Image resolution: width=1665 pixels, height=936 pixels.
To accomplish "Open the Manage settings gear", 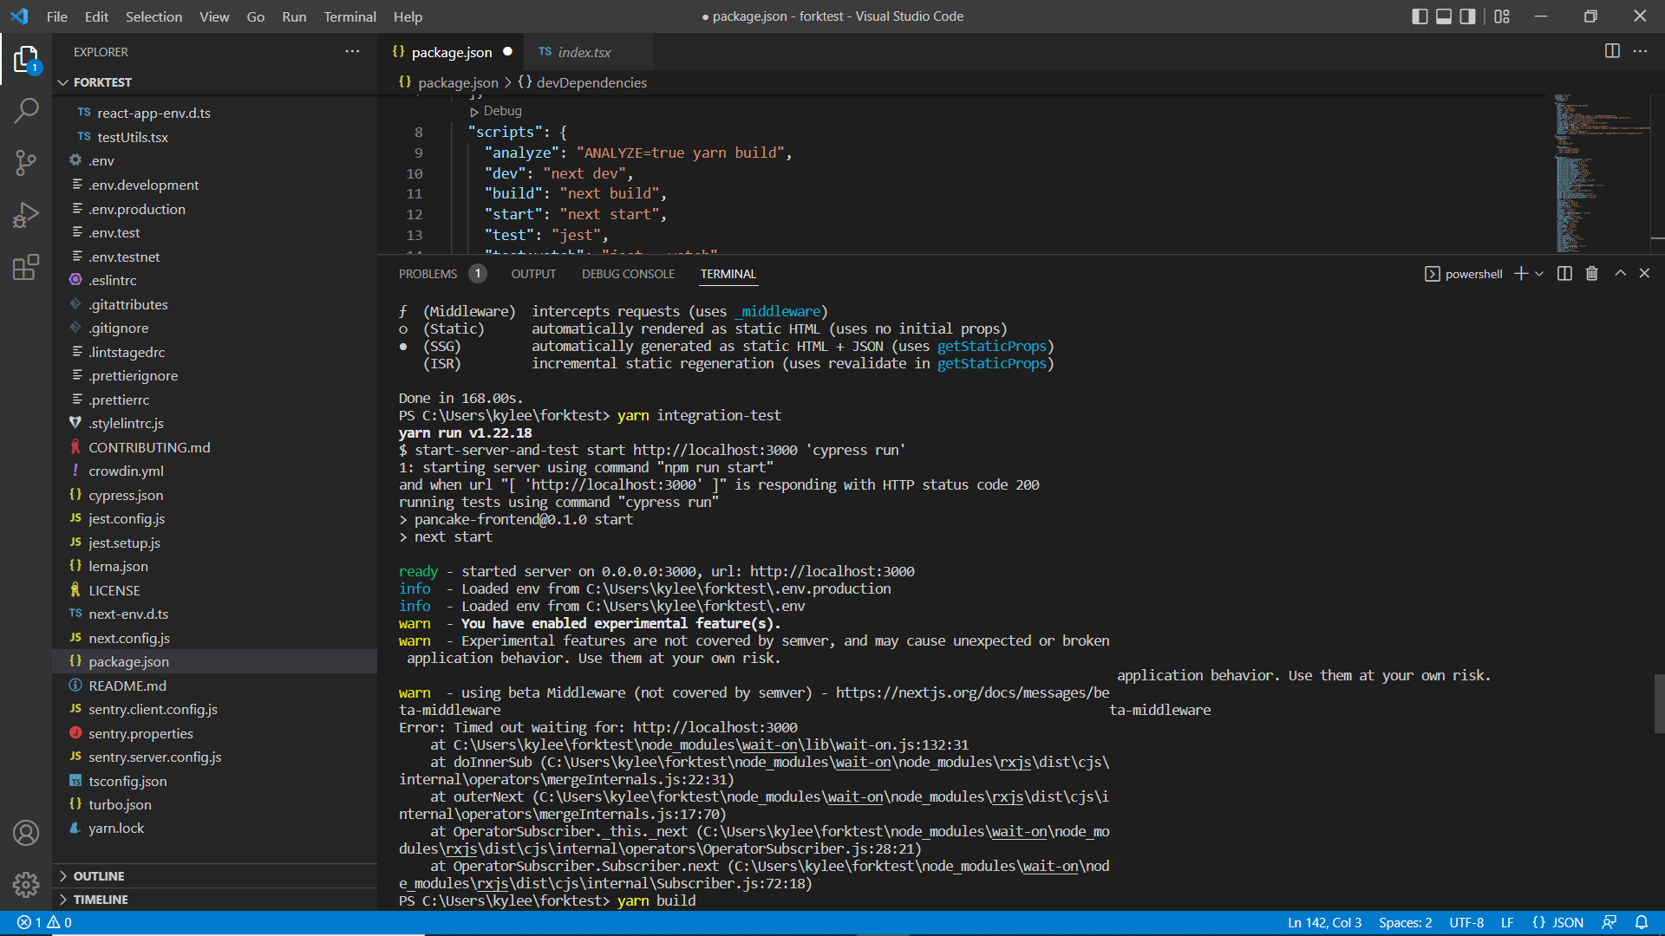I will coord(27,885).
